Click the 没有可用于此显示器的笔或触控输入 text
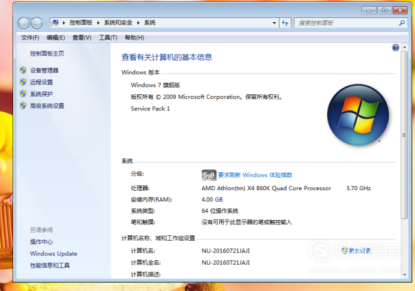The image size is (415, 291). click(x=246, y=222)
